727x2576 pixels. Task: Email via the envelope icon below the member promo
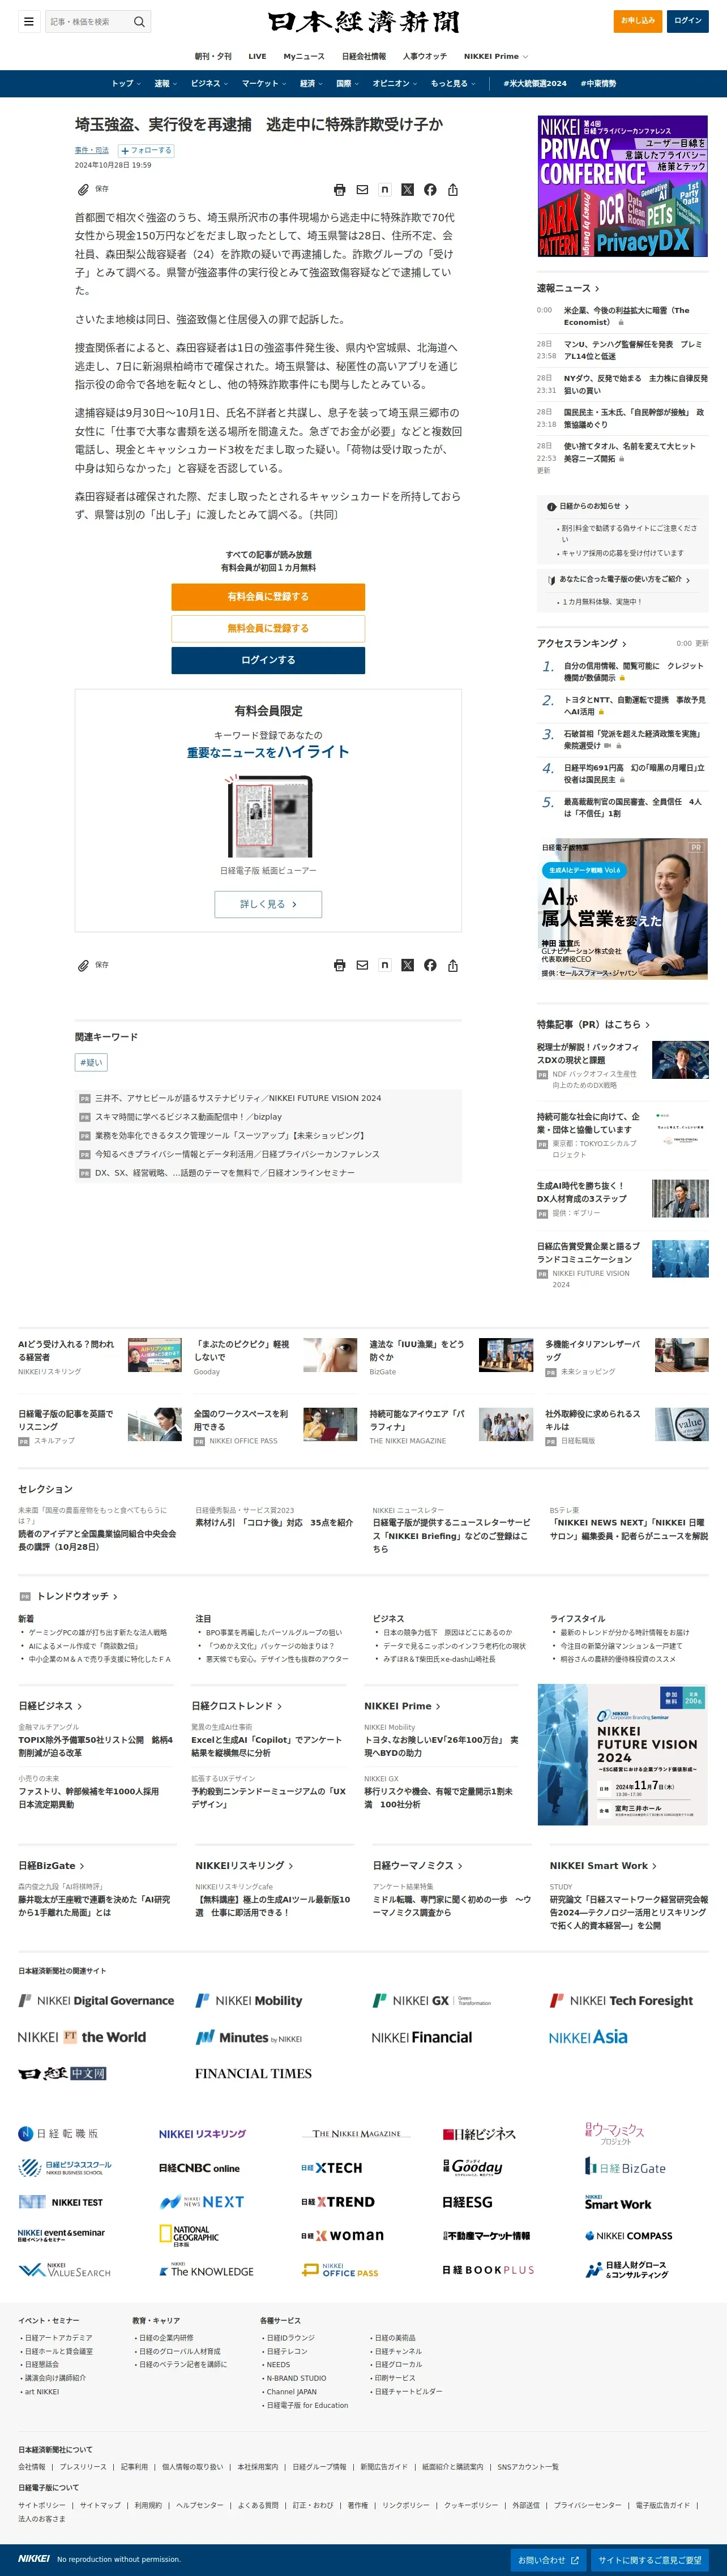point(362,965)
